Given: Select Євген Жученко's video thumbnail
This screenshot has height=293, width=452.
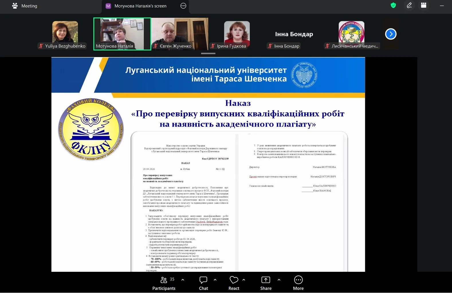Looking at the screenshot, I should (x=180, y=34).
